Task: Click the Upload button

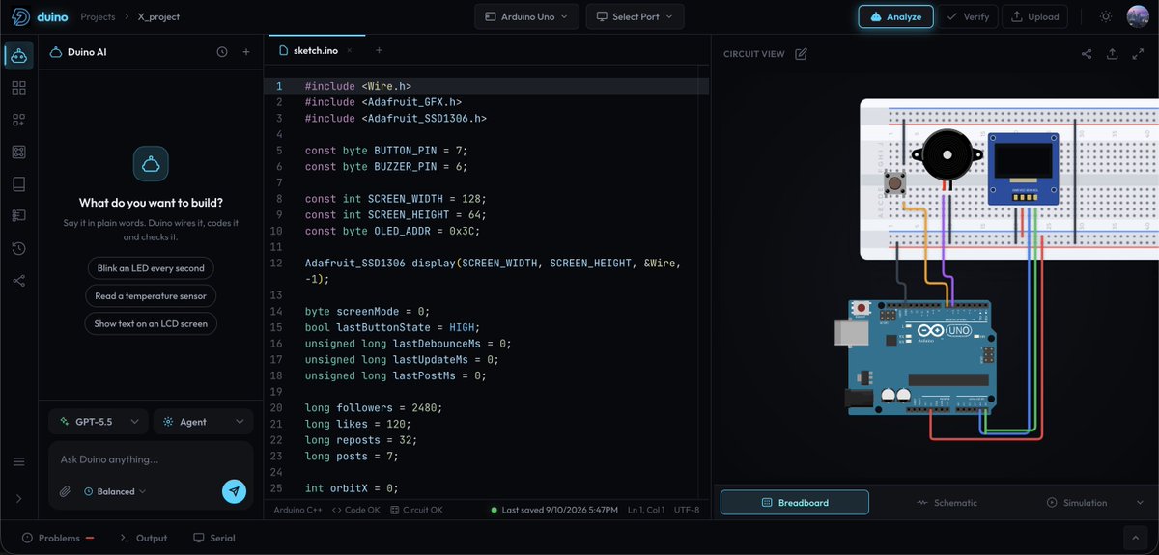Action: (x=1035, y=16)
